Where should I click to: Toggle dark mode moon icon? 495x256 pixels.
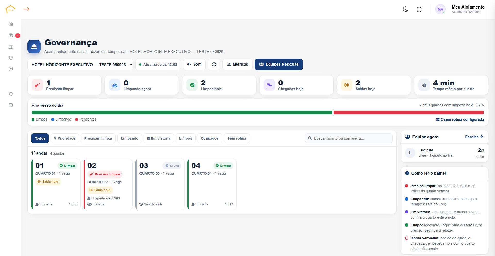(x=406, y=9)
